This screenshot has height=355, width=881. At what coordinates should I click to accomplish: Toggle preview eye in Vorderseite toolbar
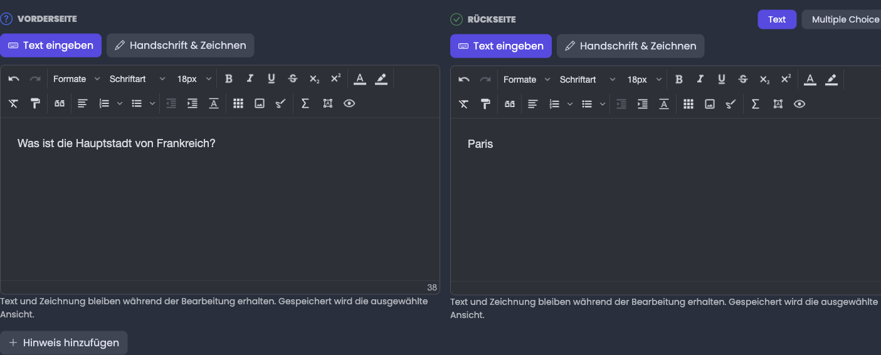click(x=349, y=104)
